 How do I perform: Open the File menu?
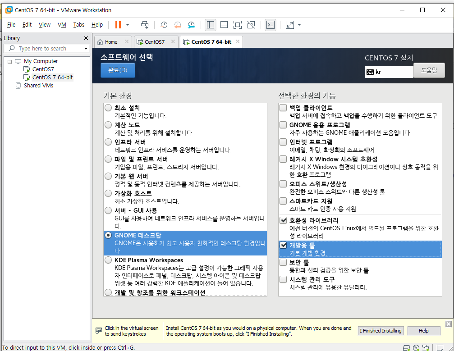[11, 25]
